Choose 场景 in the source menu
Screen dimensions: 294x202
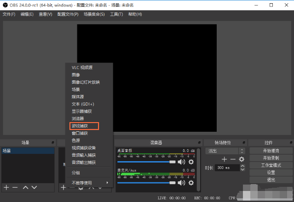click(x=76, y=90)
